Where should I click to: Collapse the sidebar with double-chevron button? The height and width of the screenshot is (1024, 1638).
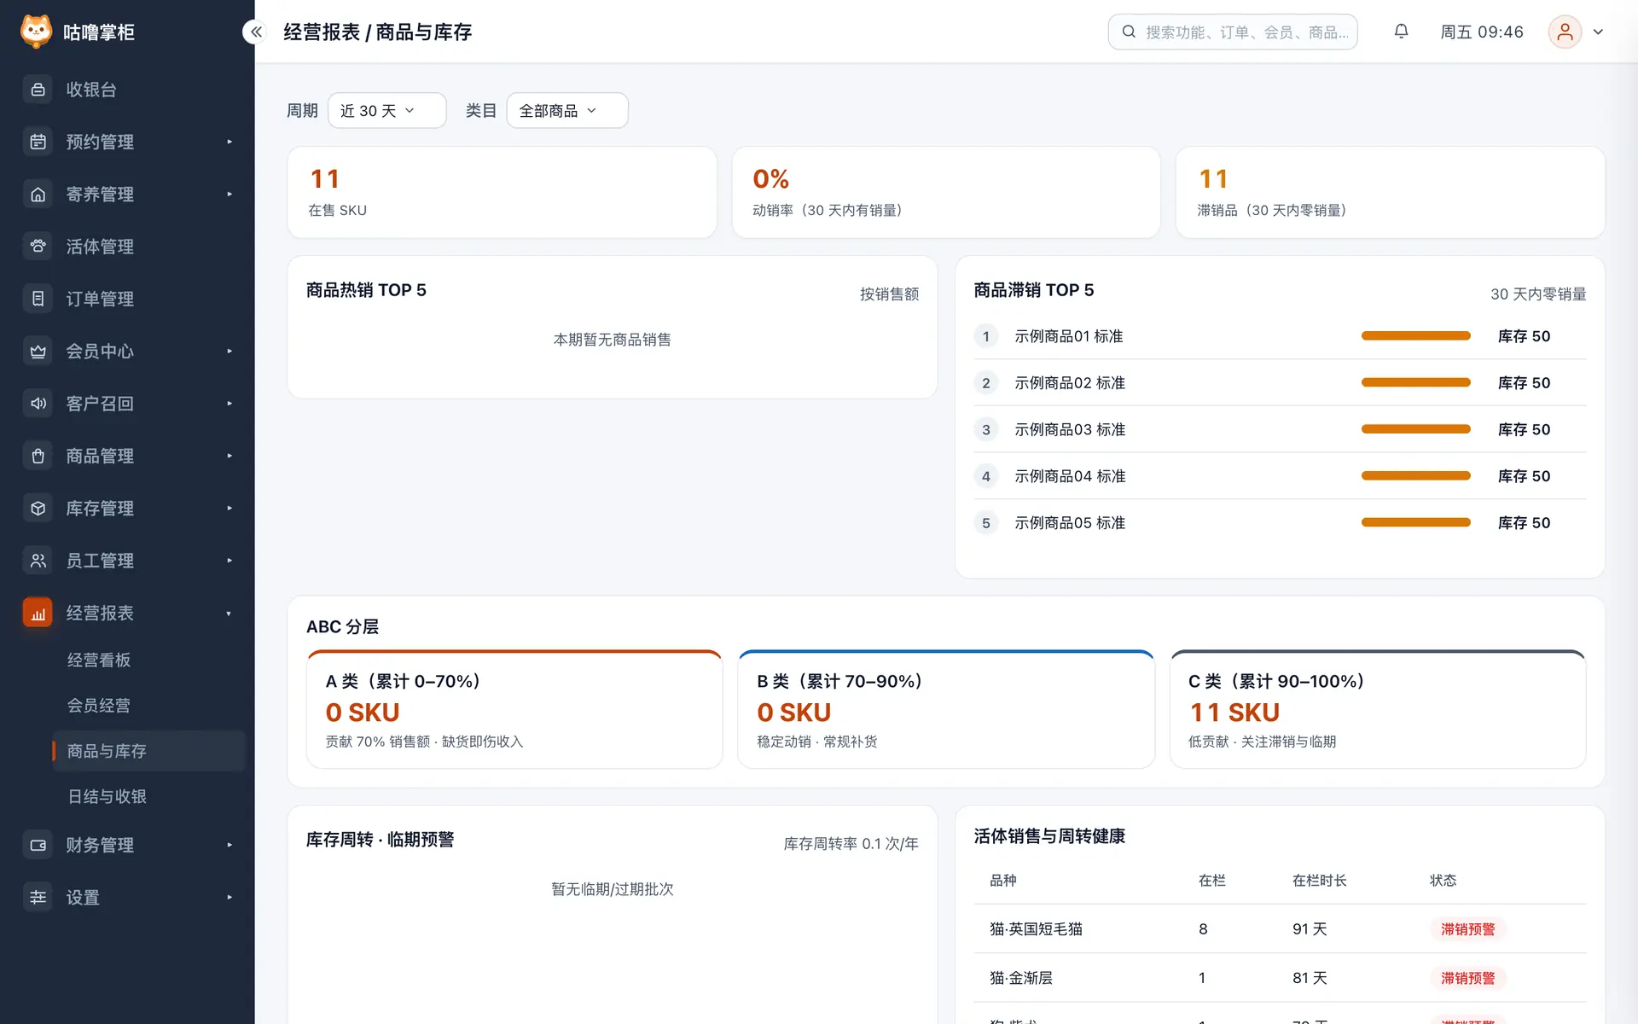coord(255,32)
